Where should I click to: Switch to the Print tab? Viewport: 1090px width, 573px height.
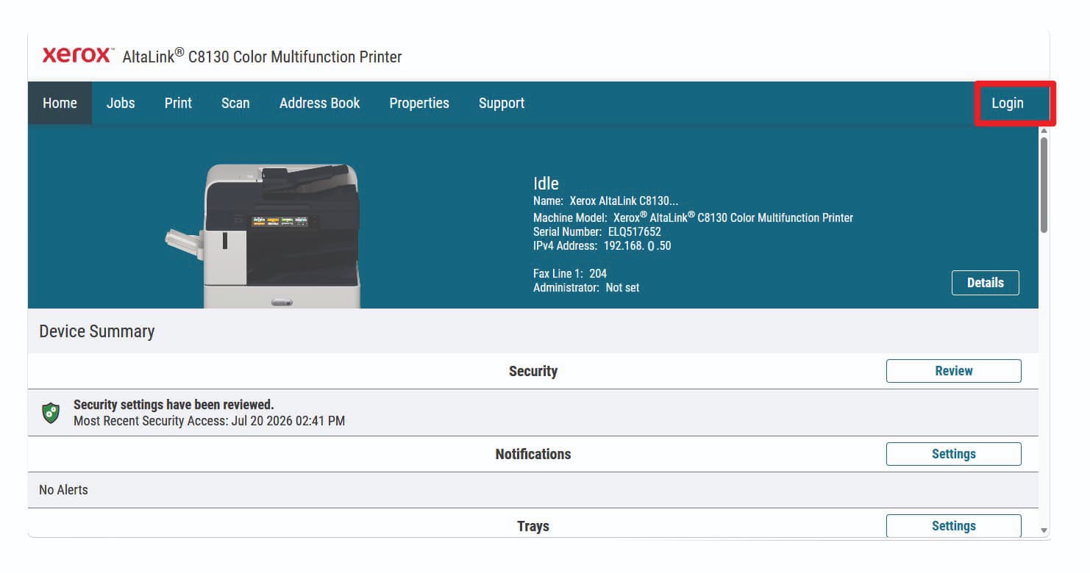click(x=178, y=103)
